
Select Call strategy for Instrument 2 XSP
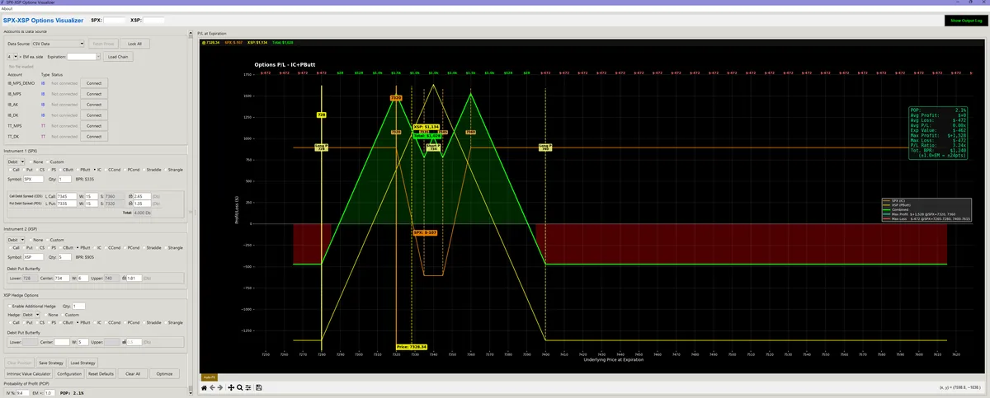tap(14, 247)
